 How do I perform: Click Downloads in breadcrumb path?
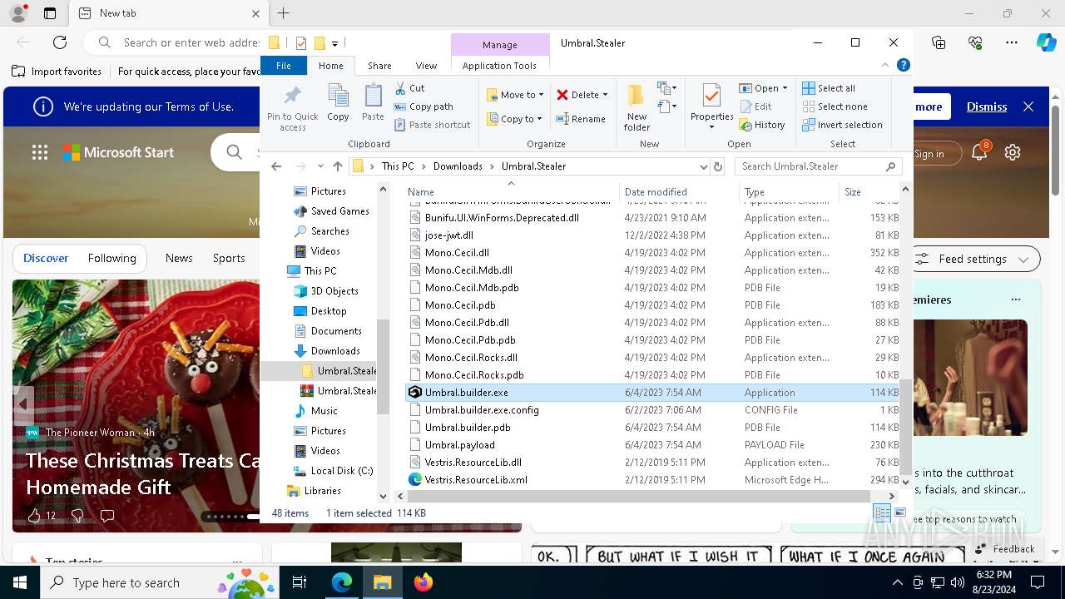[x=458, y=166]
